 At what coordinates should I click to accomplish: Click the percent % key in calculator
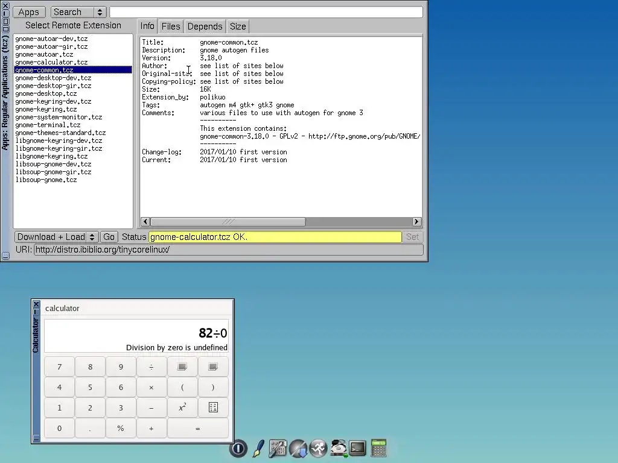click(121, 429)
